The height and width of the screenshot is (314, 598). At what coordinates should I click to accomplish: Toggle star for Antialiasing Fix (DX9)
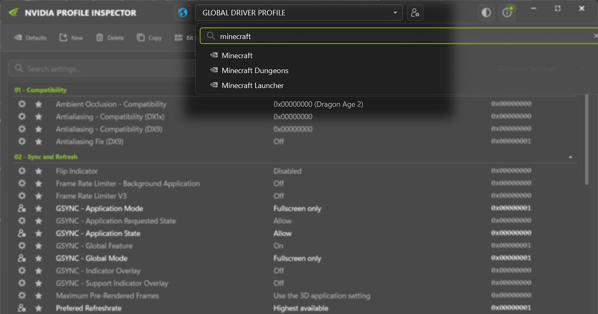click(38, 142)
